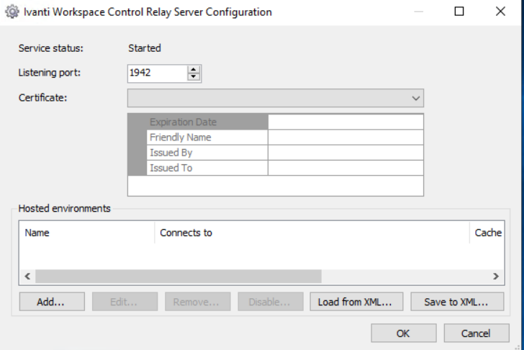Click the Hosted environments group label
Image resolution: width=524 pixels, height=350 pixels.
64,208
